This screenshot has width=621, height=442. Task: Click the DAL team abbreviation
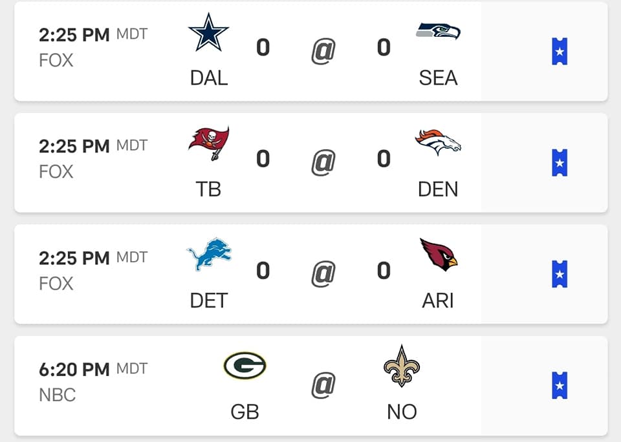click(x=209, y=78)
